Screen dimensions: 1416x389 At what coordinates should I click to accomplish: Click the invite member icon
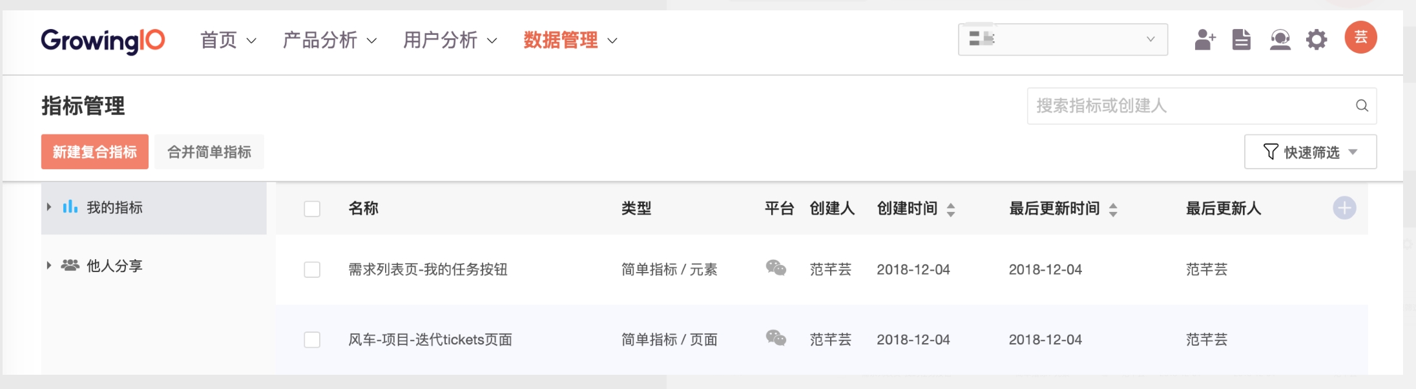click(1205, 40)
